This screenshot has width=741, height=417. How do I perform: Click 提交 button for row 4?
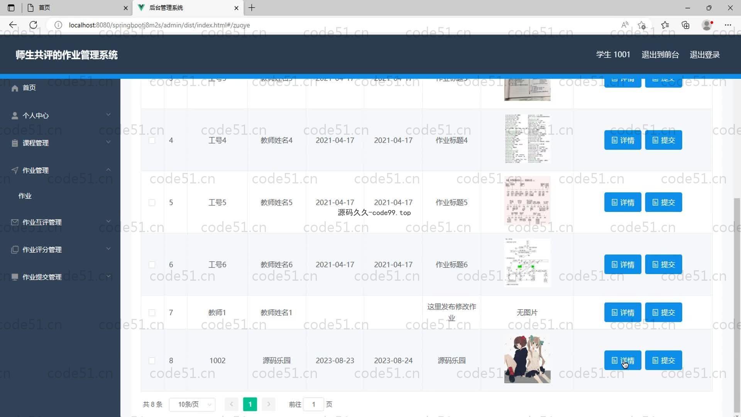663,140
